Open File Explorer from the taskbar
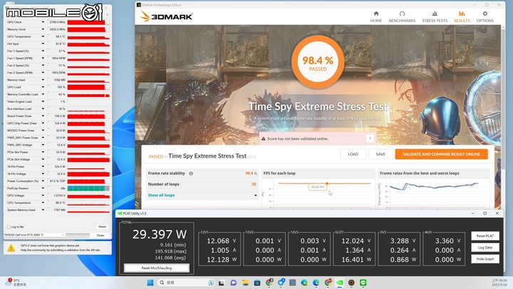 pyautogui.click(x=245, y=283)
